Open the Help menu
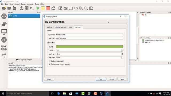The image size is (171, 96). click(42, 4)
